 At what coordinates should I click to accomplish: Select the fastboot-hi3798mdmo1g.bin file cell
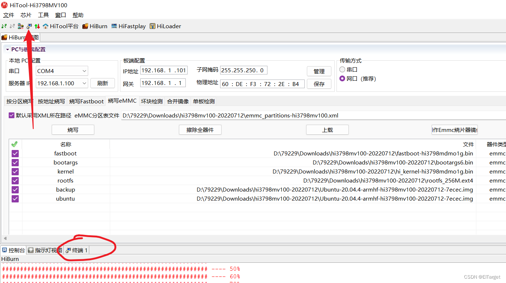tap(293, 153)
